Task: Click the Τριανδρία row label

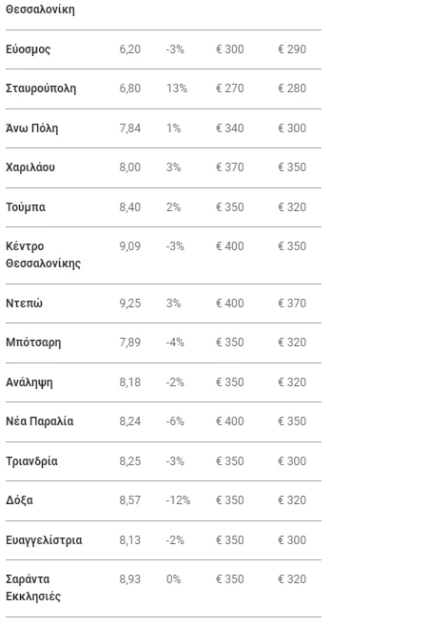Action: coord(31,461)
